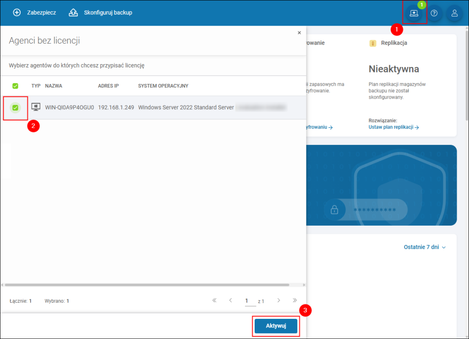Click the computer icon for WIN-QI0A9P4OGU0
The width and height of the screenshot is (469, 339).
(36, 107)
